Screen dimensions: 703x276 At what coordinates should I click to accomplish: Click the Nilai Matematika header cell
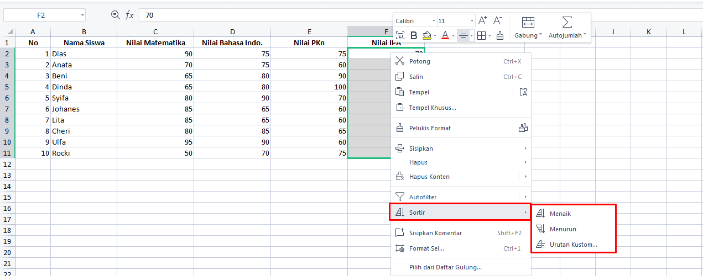tap(155, 43)
